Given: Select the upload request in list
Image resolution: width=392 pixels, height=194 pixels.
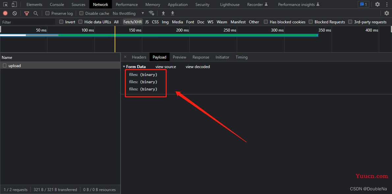Looking at the screenshot, I should [60, 66].
